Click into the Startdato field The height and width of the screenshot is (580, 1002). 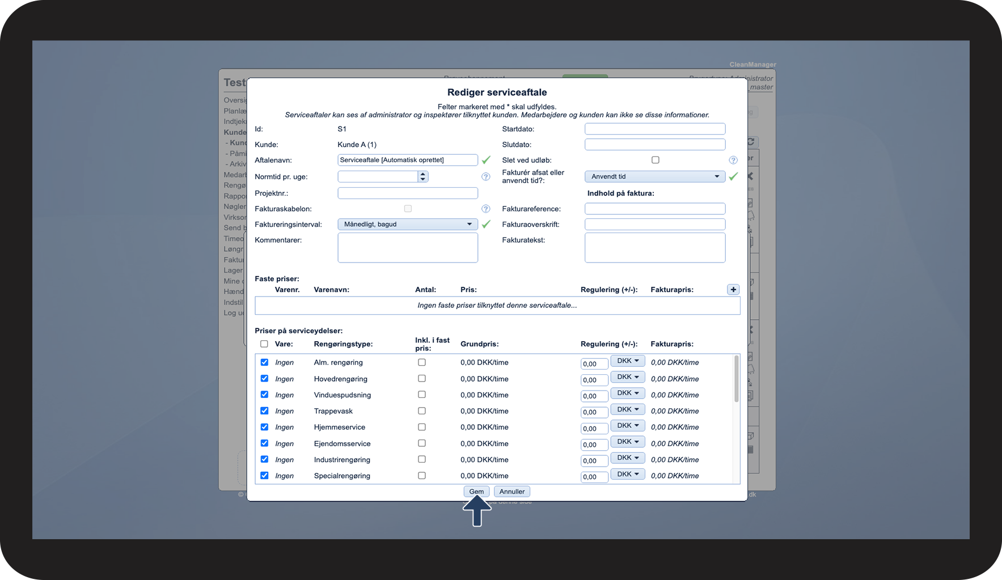(654, 129)
